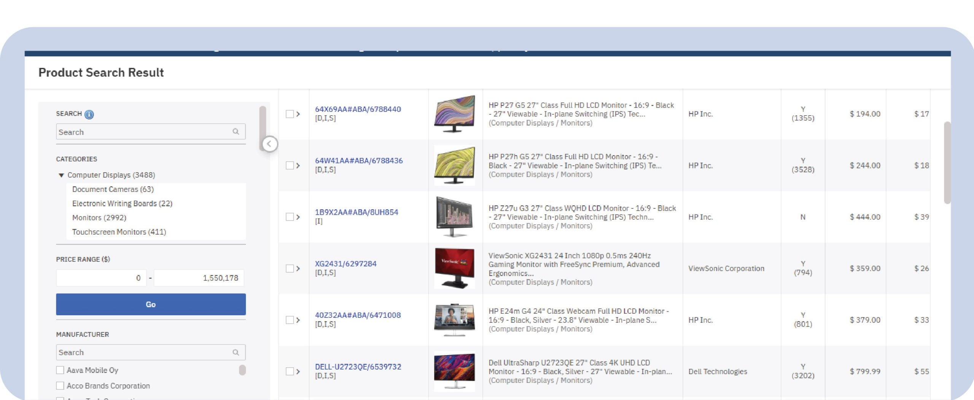This screenshot has height=400, width=974.
Task: Check the Acco Brands Corporation checkbox
Action: pyautogui.click(x=60, y=385)
